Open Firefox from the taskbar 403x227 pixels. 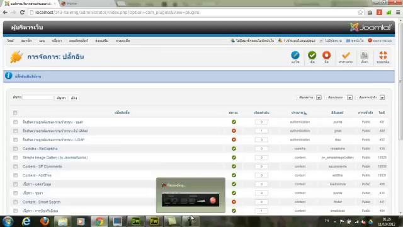(45, 221)
